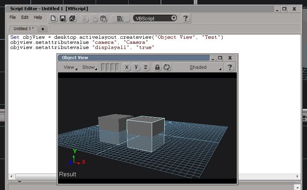The width and height of the screenshot is (307, 190).
Task: Click the Result label in viewport
Action: pyautogui.click(x=67, y=174)
